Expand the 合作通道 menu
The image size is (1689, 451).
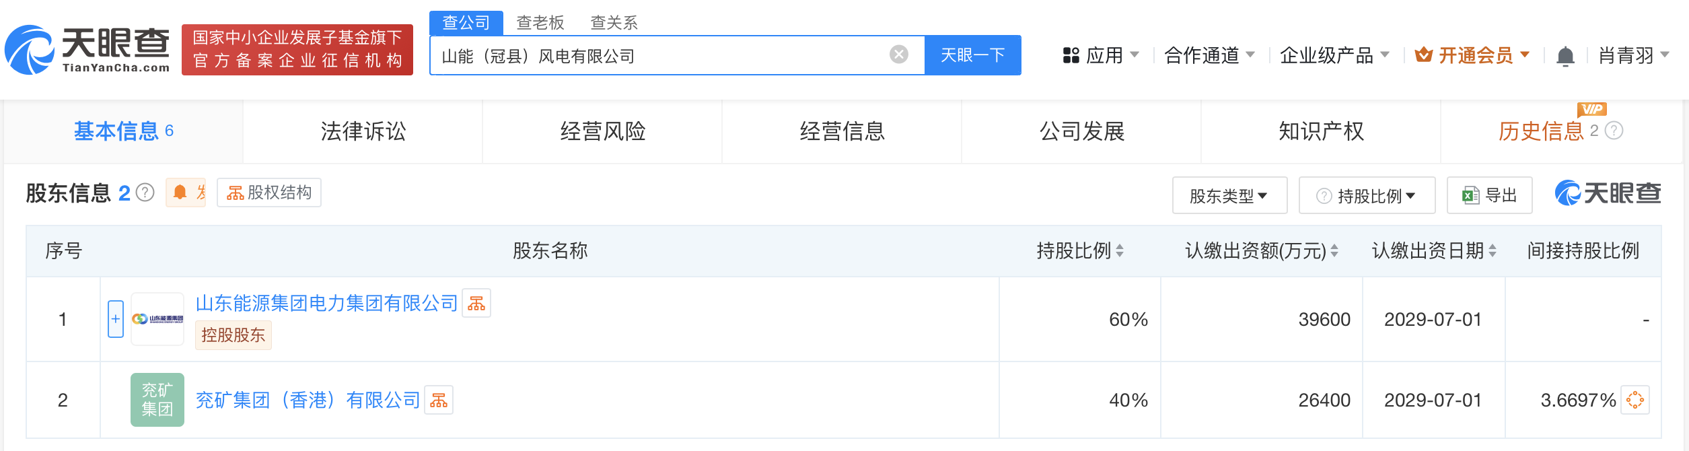pos(1209,55)
